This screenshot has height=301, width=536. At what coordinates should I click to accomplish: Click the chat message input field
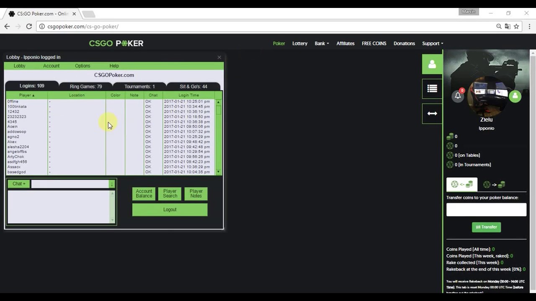point(70,184)
